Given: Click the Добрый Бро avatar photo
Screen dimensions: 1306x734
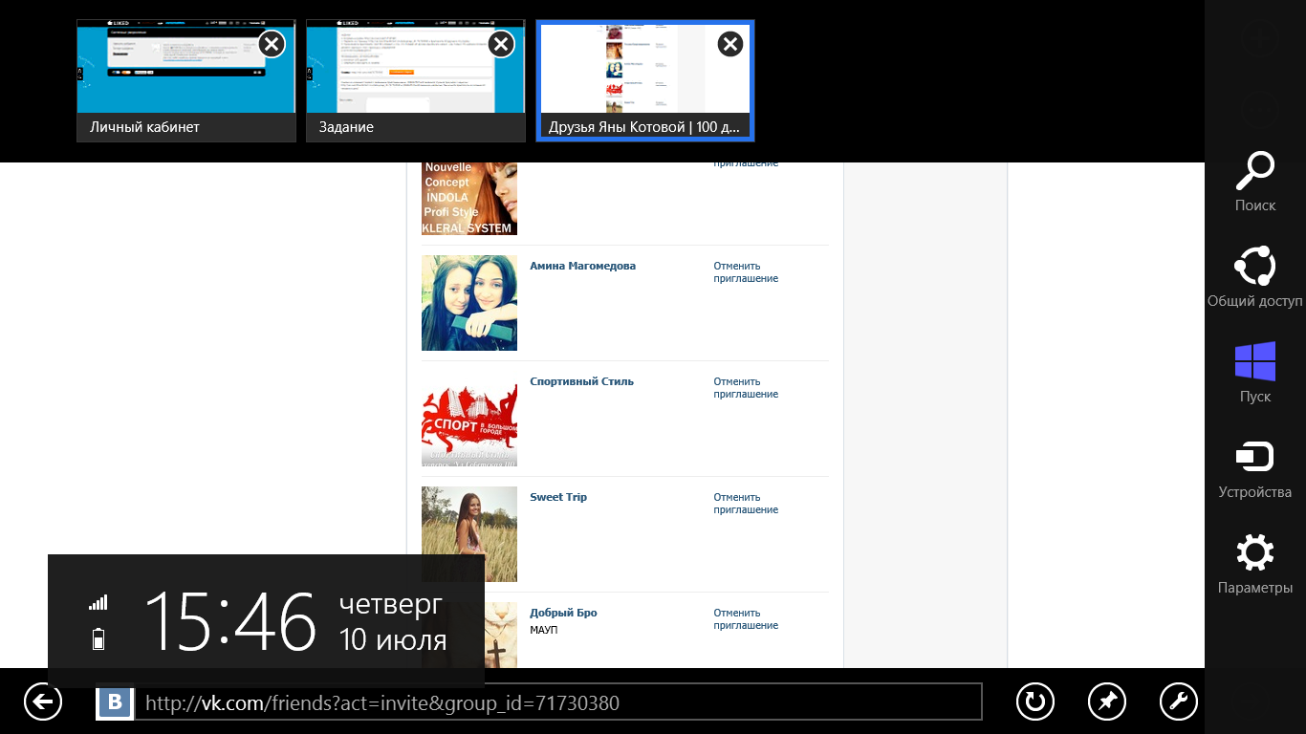Looking at the screenshot, I should point(501,636).
